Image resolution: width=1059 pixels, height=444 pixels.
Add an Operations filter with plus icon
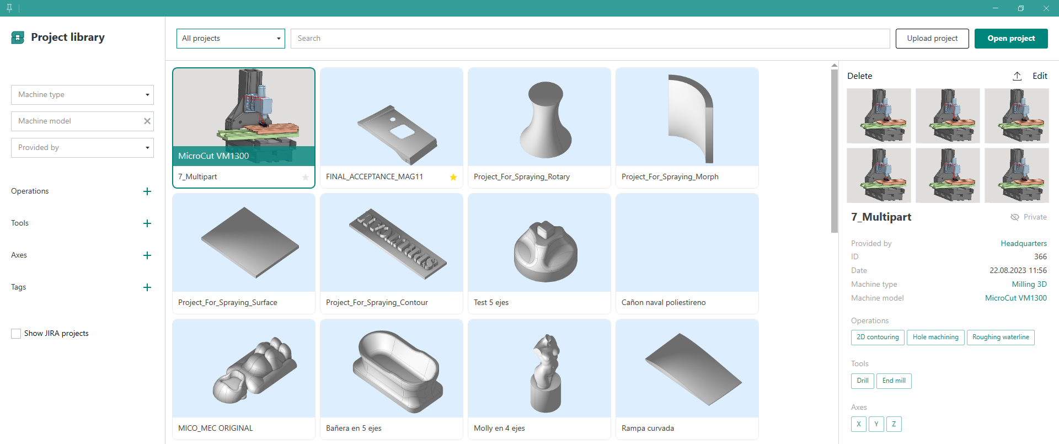coord(147,191)
